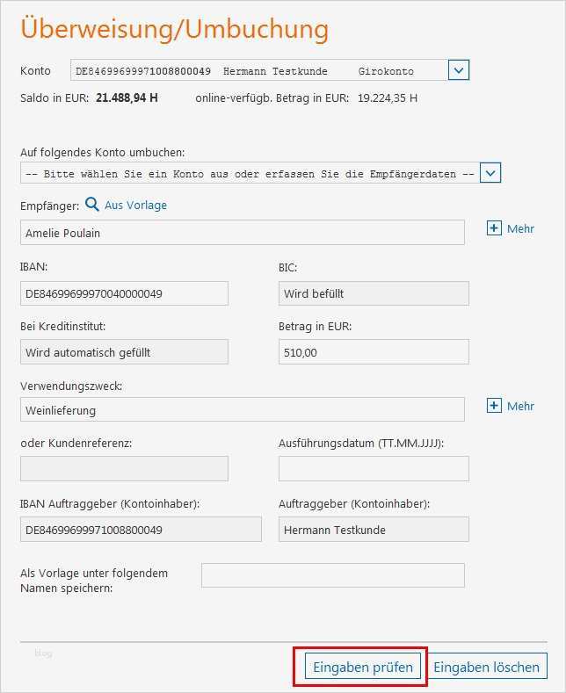Click the 'Mehr' link next to Verwendungszweck
The image size is (566, 693).
(x=520, y=406)
